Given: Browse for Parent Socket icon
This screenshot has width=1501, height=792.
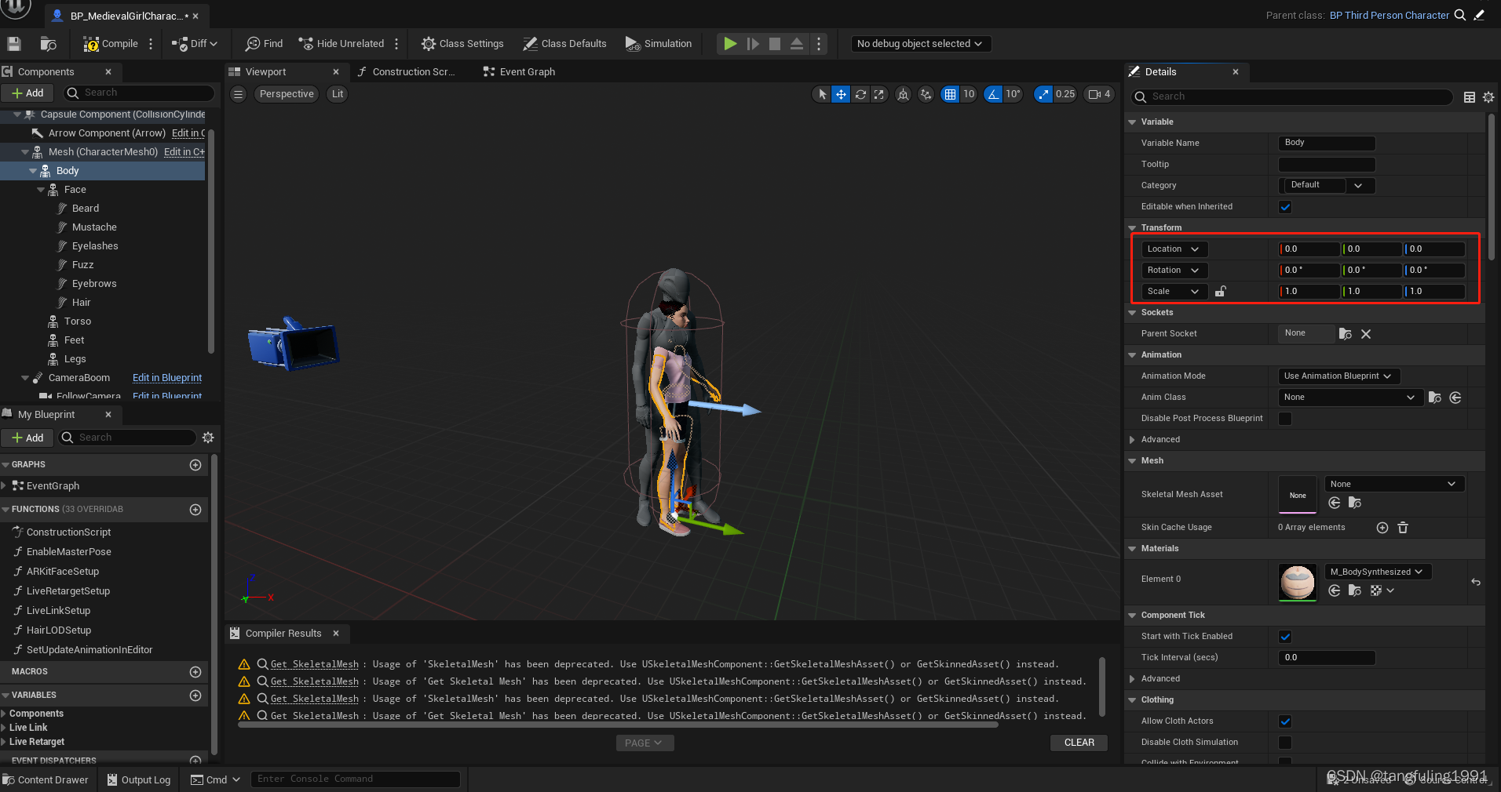Looking at the screenshot, I should point(1345,334).
